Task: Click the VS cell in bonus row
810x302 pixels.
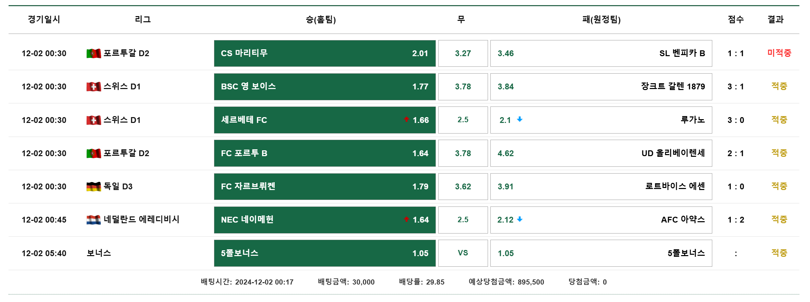Action: (x=463, y=253)
